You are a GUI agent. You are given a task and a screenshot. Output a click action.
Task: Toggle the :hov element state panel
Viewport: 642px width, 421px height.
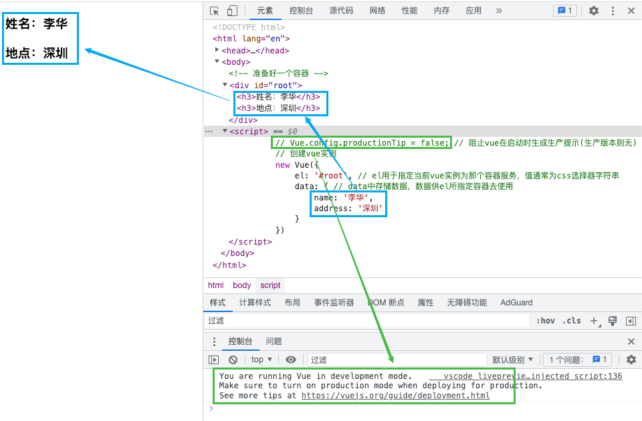pos(546,321)
